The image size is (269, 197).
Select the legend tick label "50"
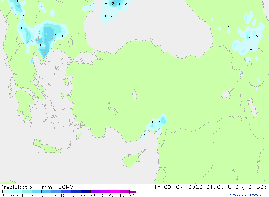[x=131, y=195]
